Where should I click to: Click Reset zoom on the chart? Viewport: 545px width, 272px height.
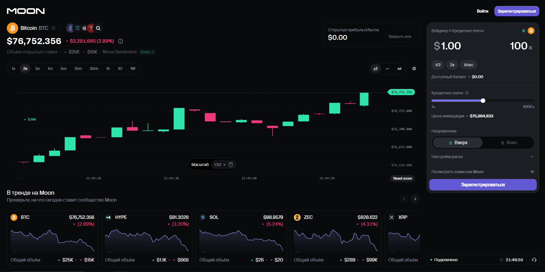(x=402, y=178)
